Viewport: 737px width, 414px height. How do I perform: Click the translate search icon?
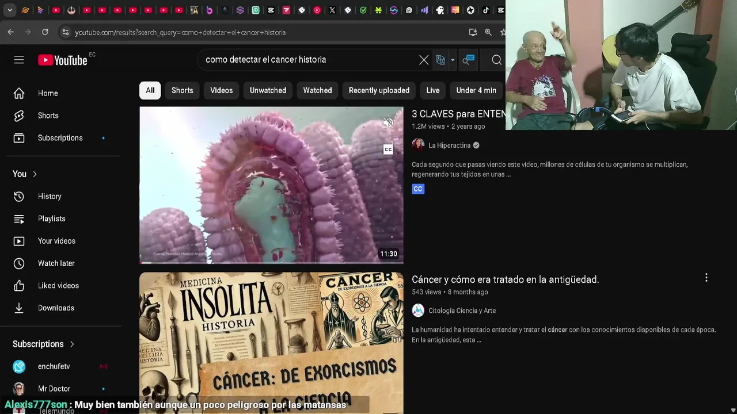click(x=440, y=60)
